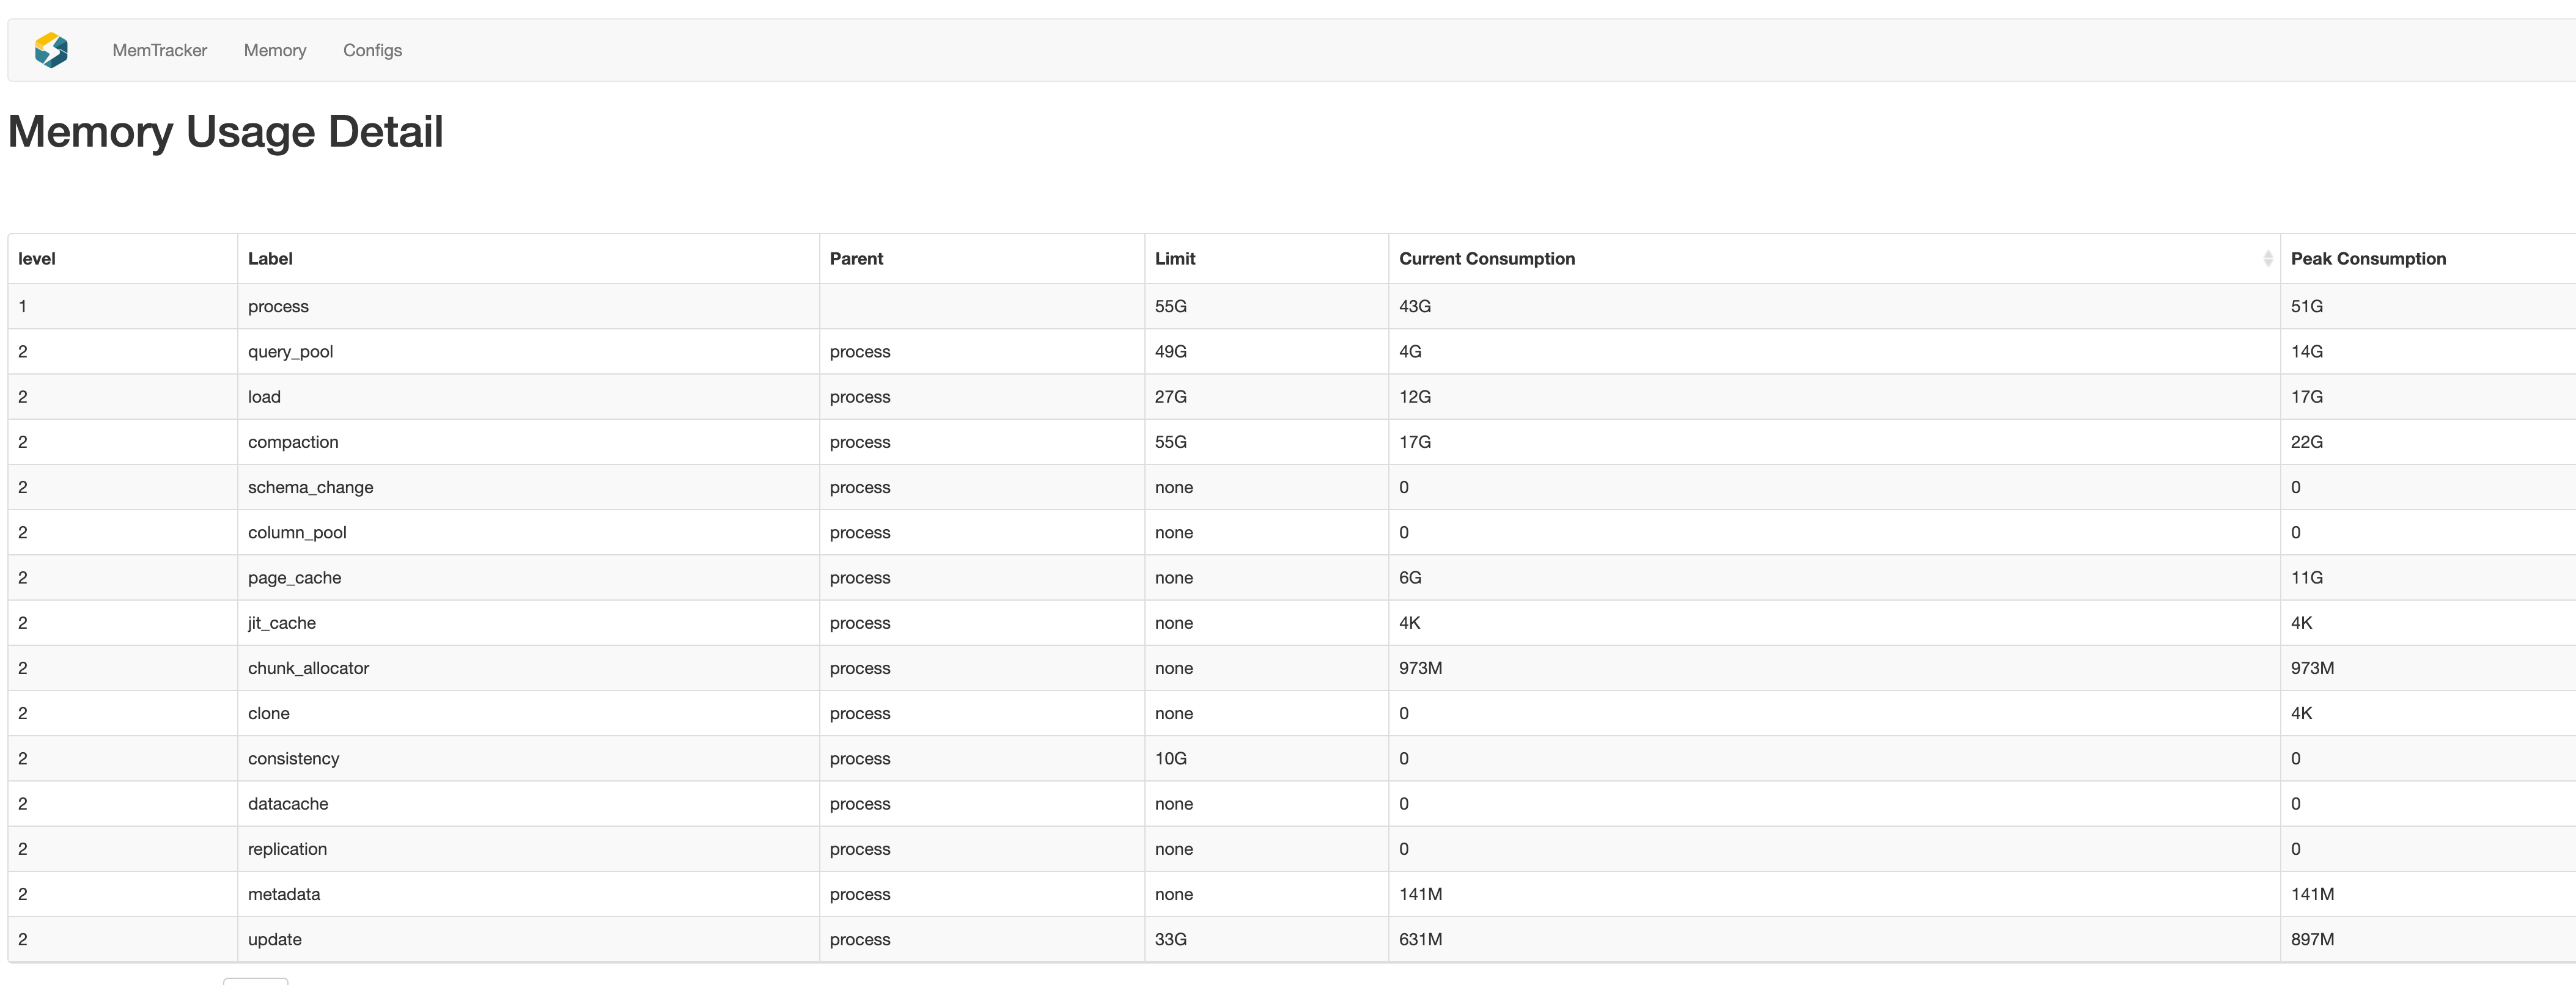Select the 'column_pool' label cell
Image resolution: width=2576 pixels, height=985 pixels.
528,532
